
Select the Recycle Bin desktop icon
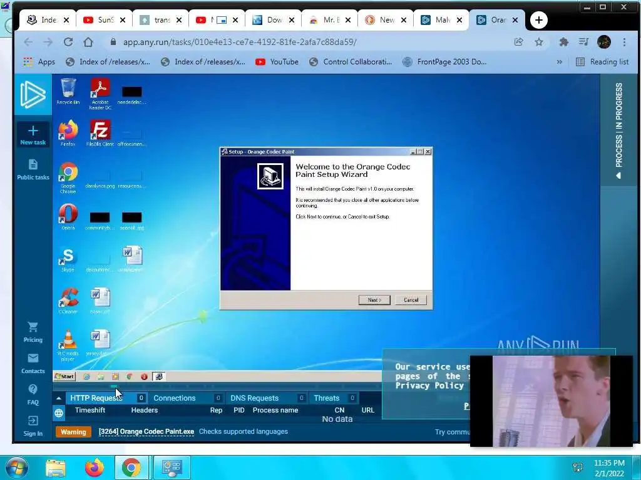(x=68, y=91)
